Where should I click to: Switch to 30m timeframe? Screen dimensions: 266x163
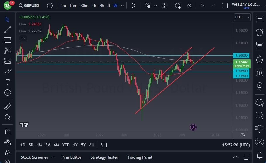[x=84, y=6]
